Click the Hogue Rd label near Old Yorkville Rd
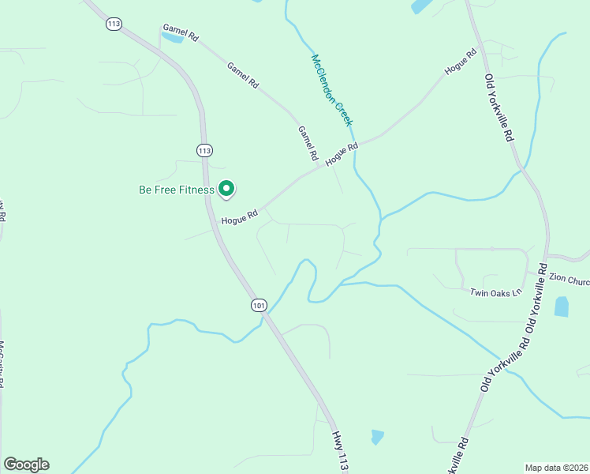Image resolution: width=590 pixels, height=474 pixels. (461, 62)
